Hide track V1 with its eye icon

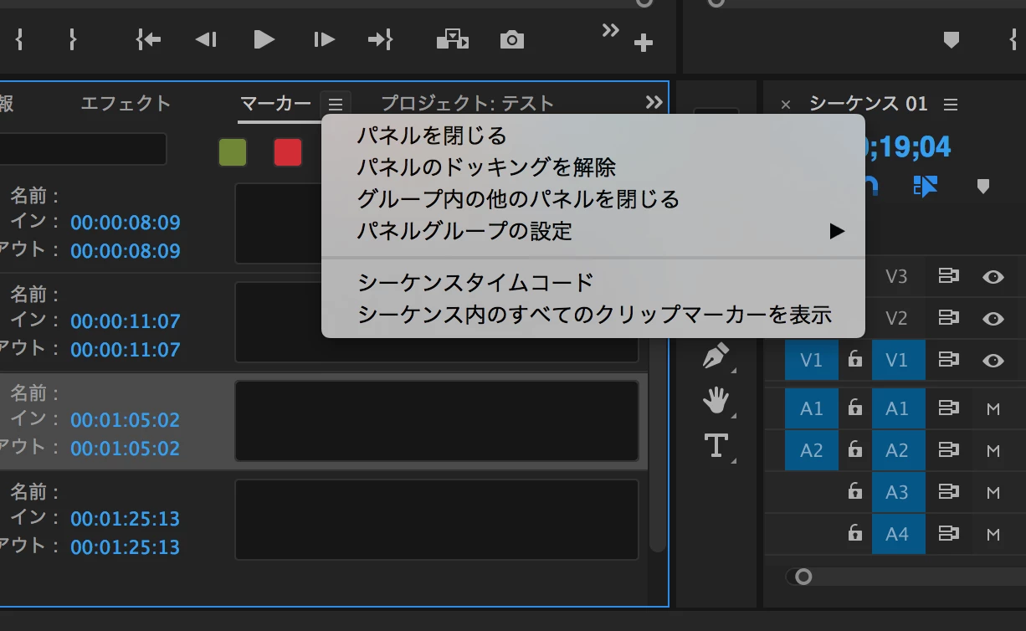[x=993, y=361]
